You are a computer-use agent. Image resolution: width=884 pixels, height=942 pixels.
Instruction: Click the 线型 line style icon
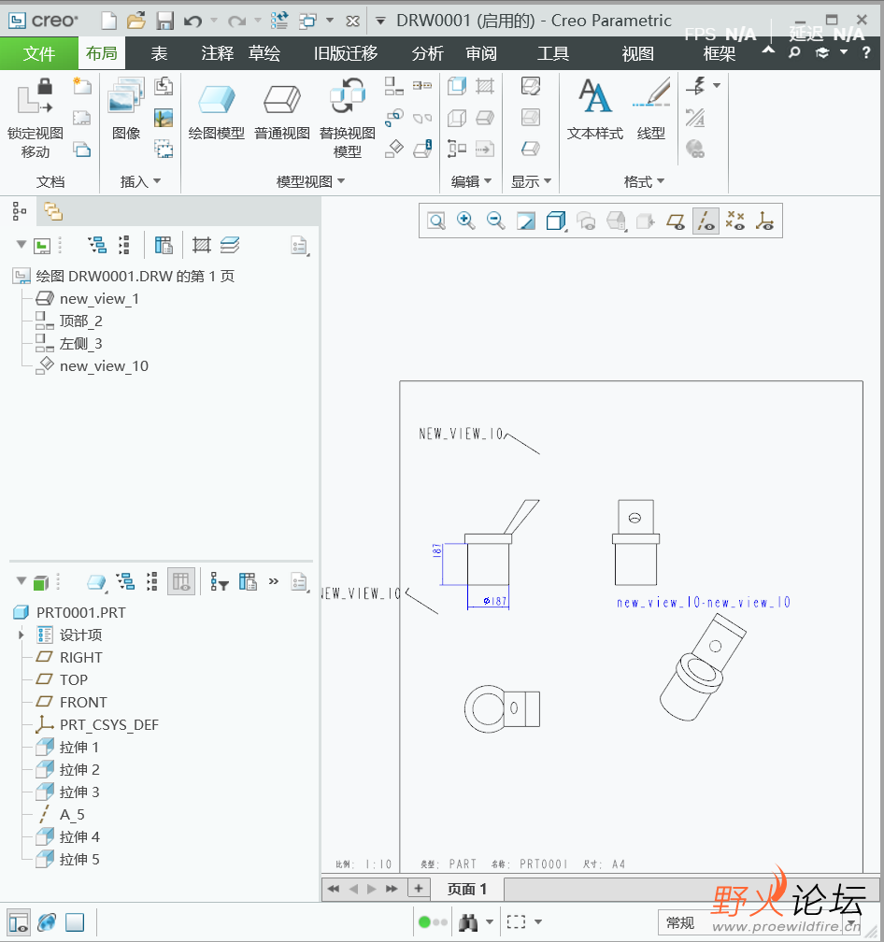[650, 98]
